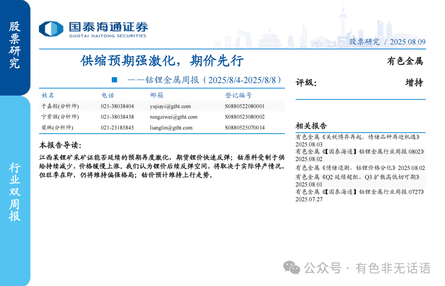This screenshot has height=286, width=445.
Task: Click analyst name 于嘉懿(分析师)
Action: (60, 106)
